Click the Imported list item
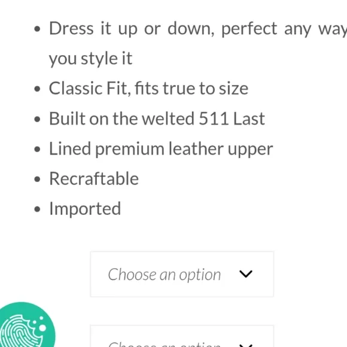 pos(85,209)
